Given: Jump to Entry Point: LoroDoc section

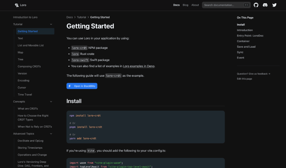Looking at the screenshot, I should 250,36.
